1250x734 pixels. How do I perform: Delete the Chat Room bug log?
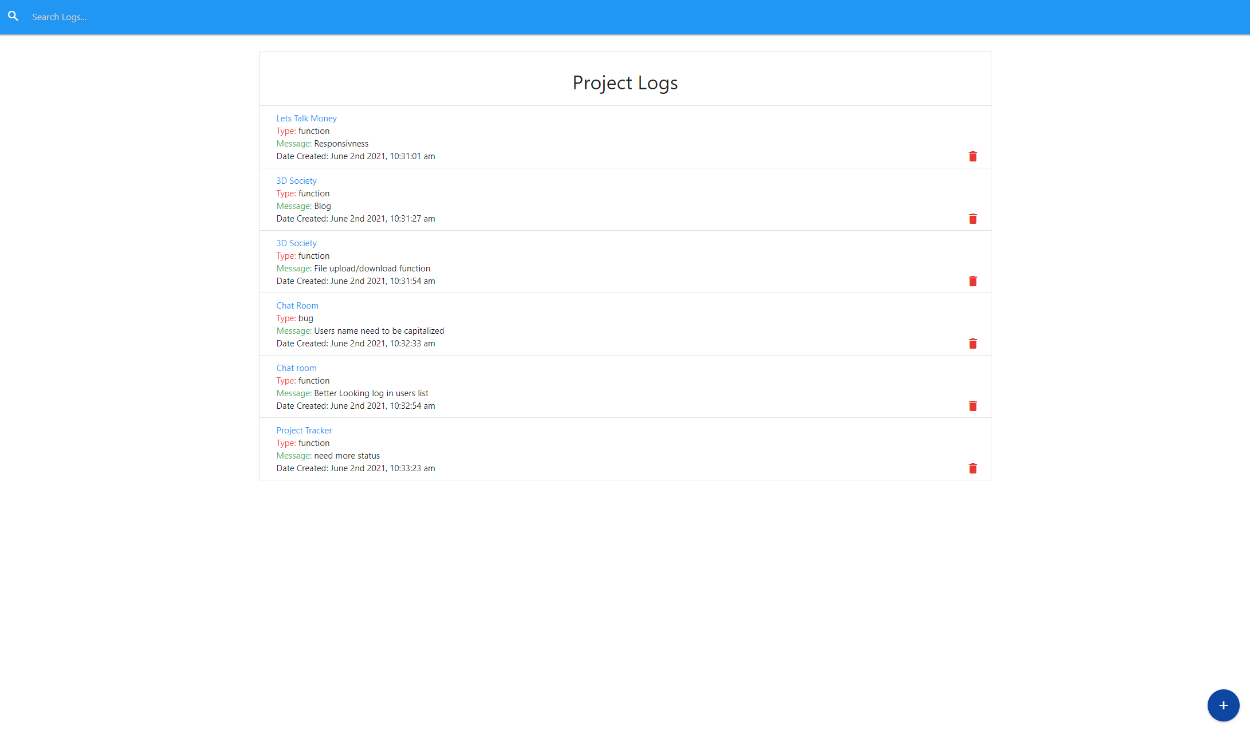tap(973, 344)
